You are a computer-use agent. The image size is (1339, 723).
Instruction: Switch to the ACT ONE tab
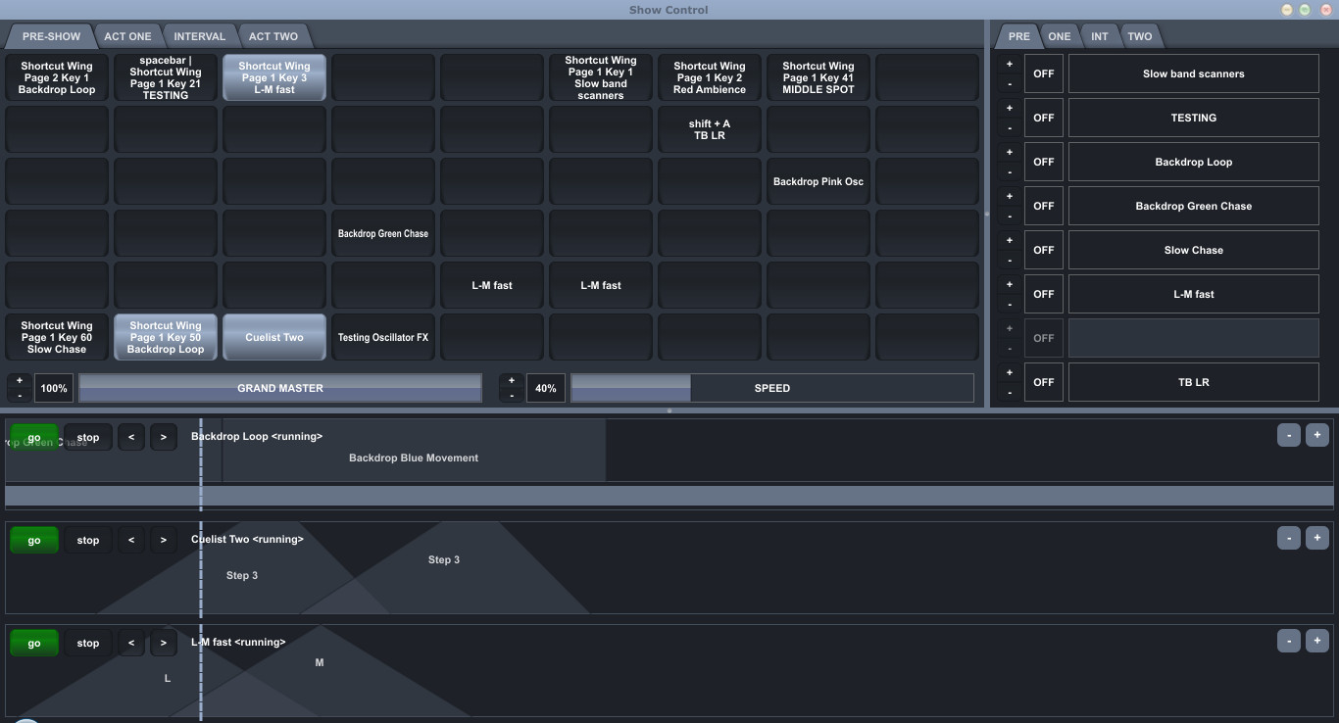[x=127, y=36]
